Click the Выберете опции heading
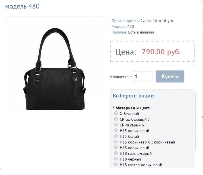The height and width of the screenshot is (175, 203). (x=134, y=96)
